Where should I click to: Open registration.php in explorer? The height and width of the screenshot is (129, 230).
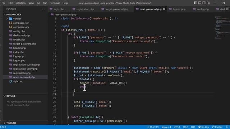click(x=22, y=73)
